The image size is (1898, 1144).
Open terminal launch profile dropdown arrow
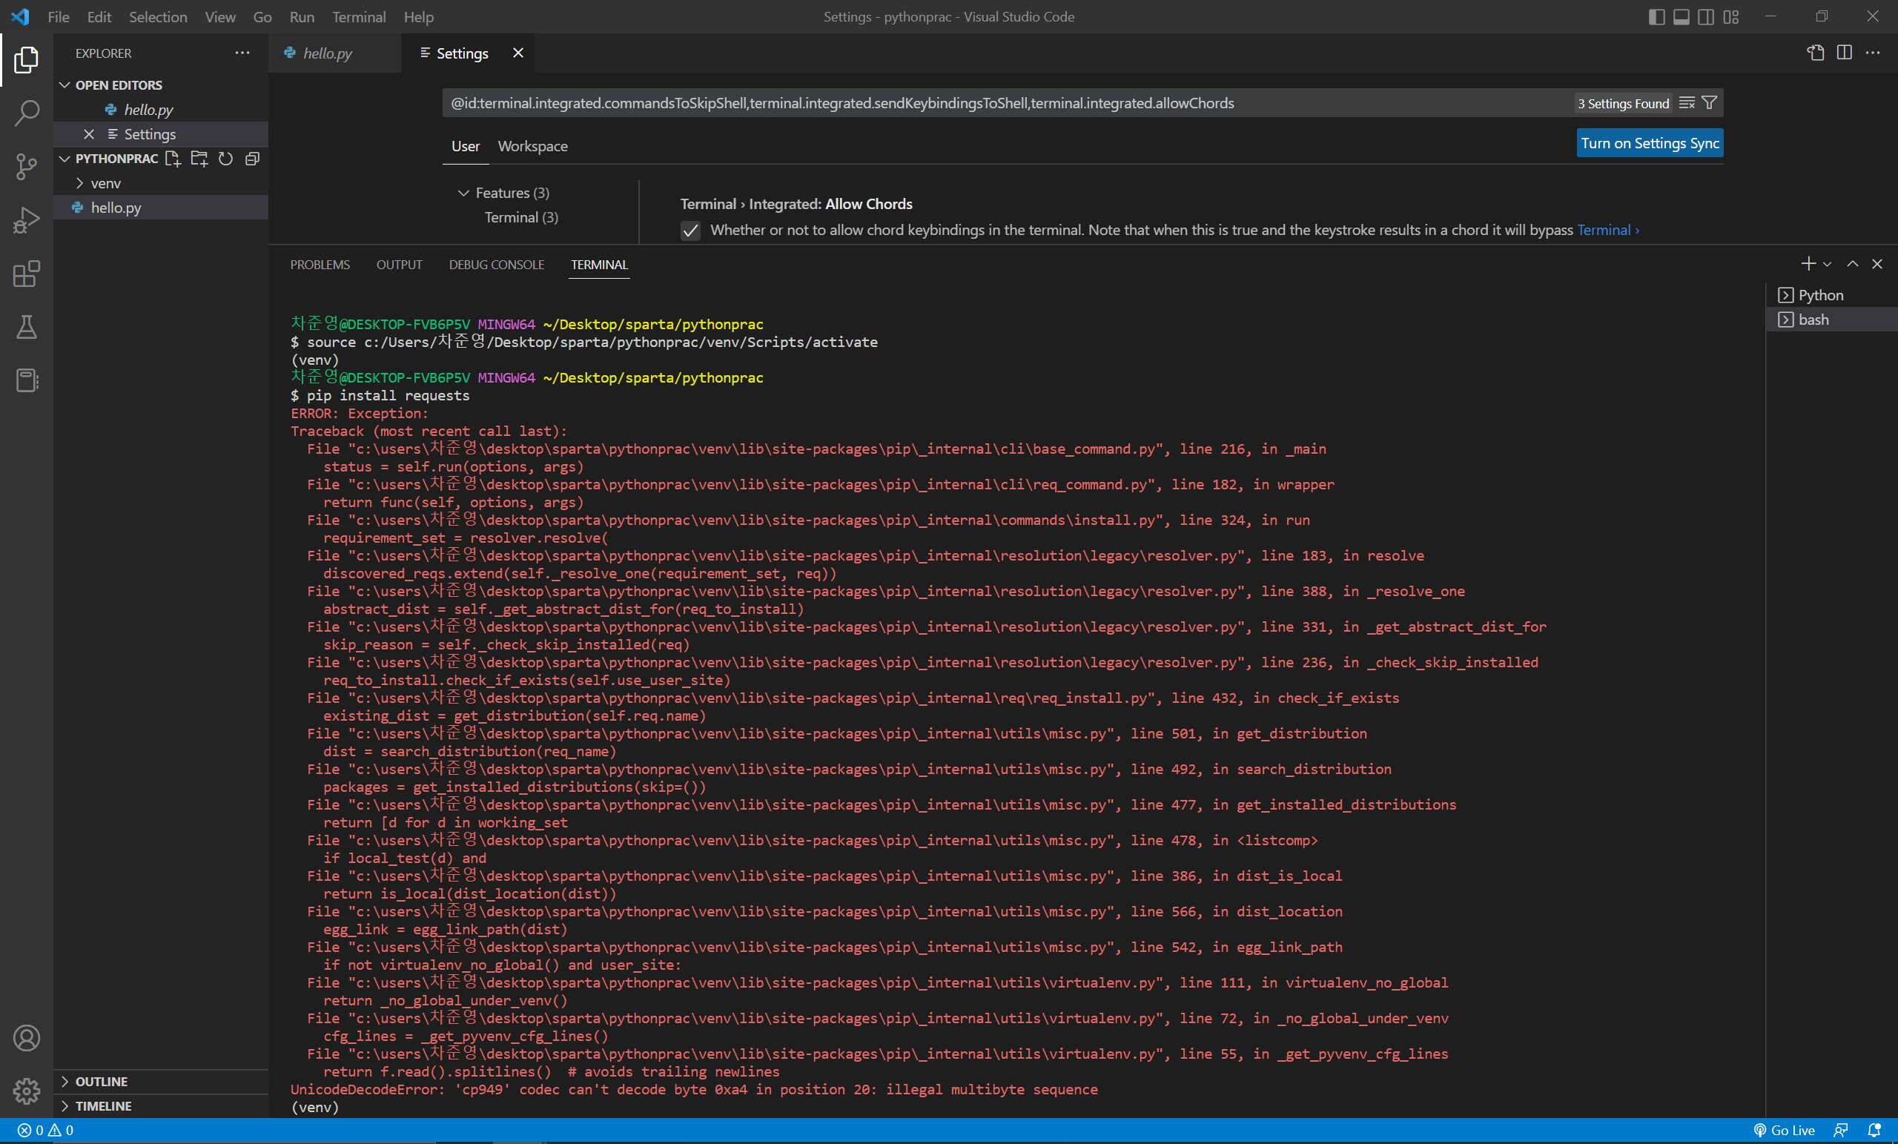1827,264
